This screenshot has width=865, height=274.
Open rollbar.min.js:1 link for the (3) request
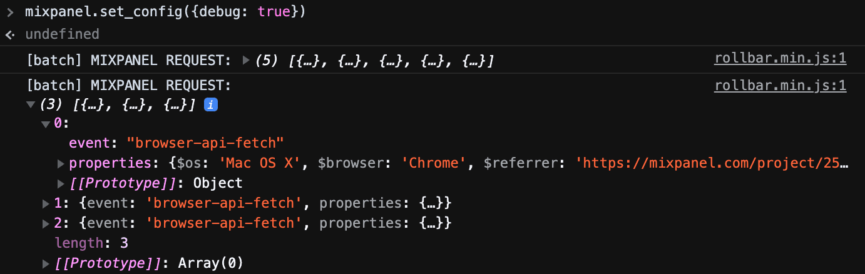click(x=780, y=86)
